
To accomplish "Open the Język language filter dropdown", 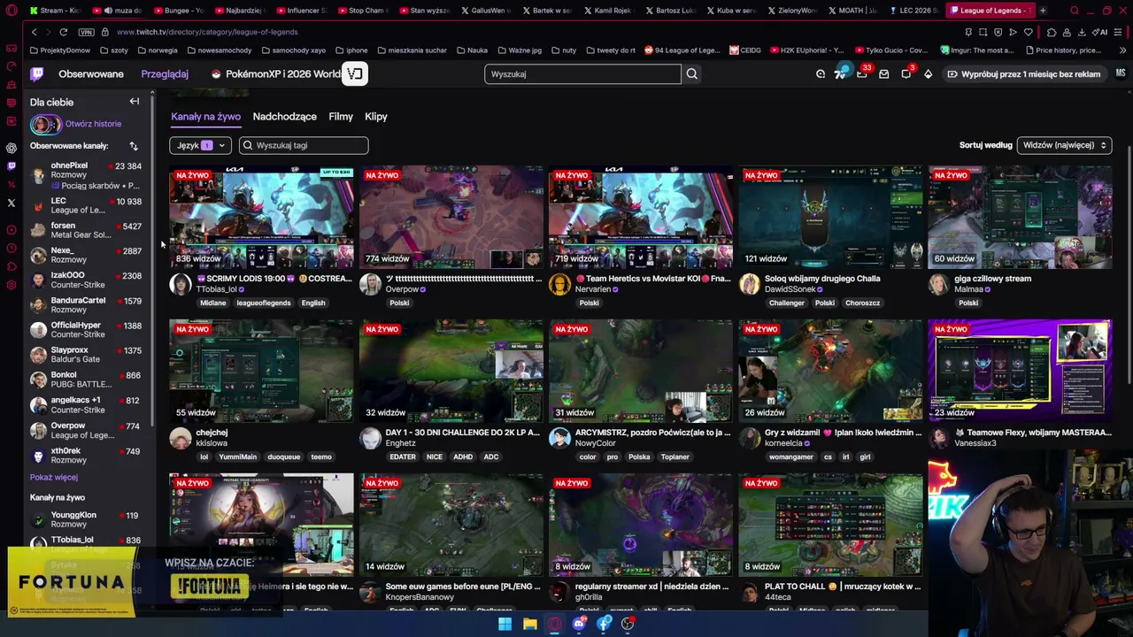I will (200, 145).
